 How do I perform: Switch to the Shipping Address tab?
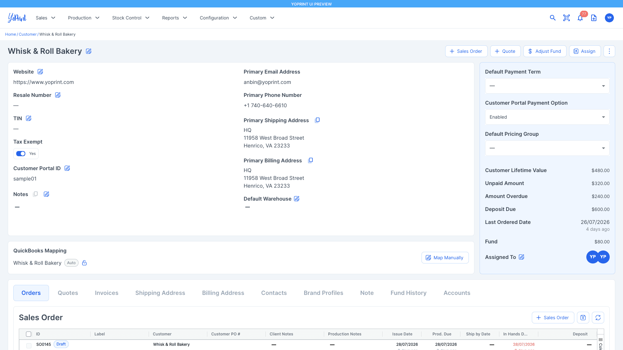click(160, 293)
